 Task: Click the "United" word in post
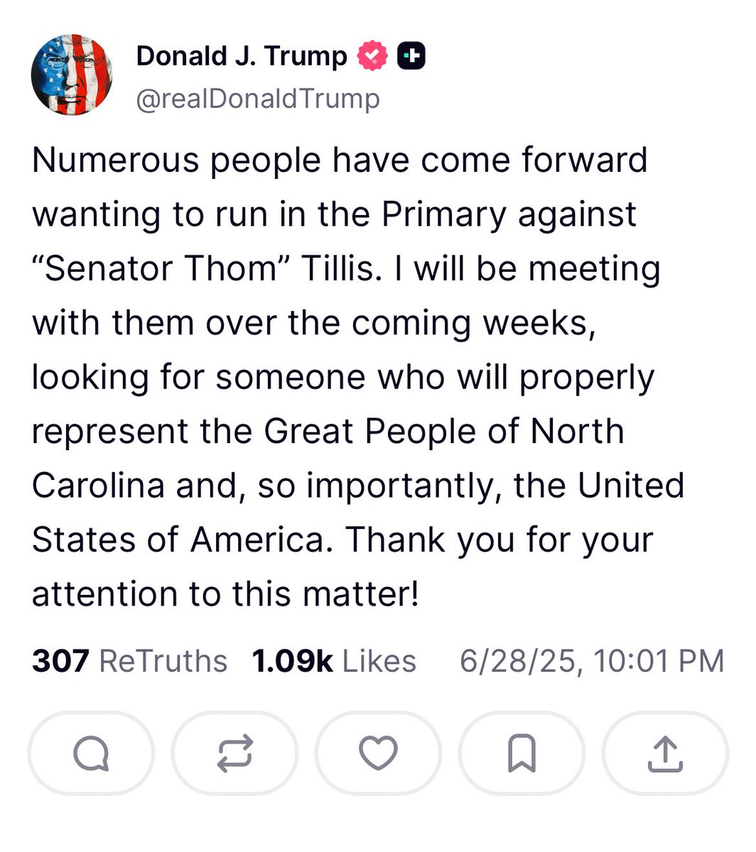click(631, 486)
